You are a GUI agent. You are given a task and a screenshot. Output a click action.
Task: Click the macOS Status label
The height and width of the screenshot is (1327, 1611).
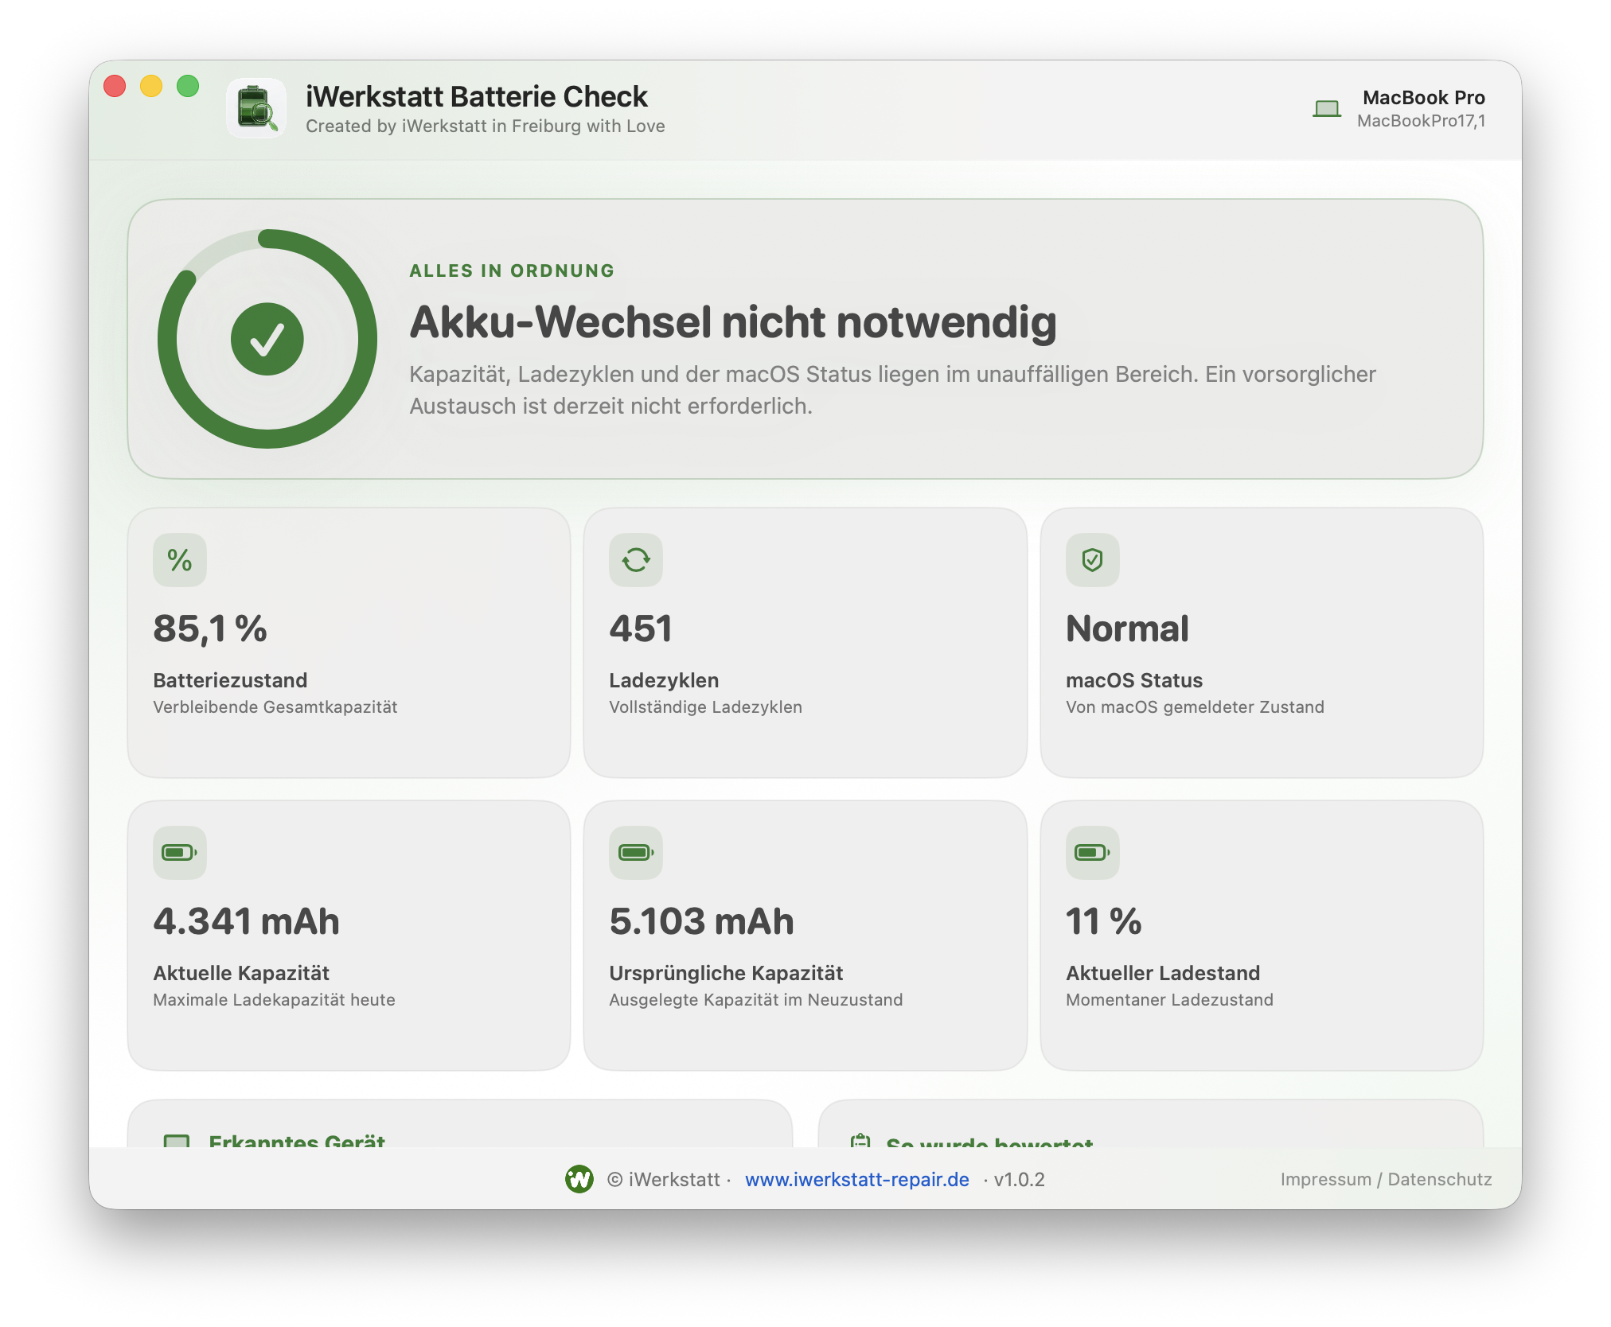pyautogui.click(x=1134, y=680)
